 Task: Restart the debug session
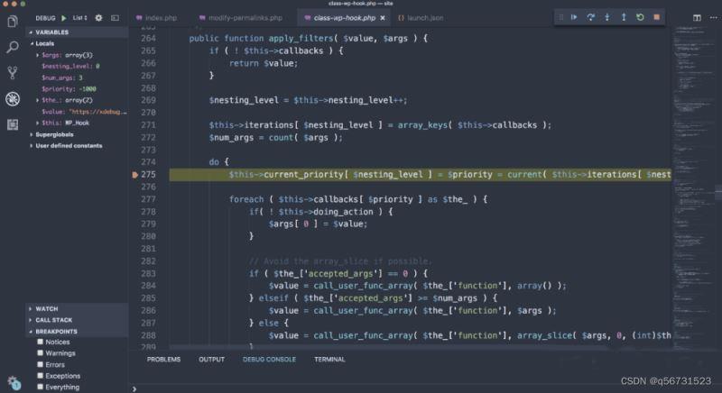[x=640, y=17]
